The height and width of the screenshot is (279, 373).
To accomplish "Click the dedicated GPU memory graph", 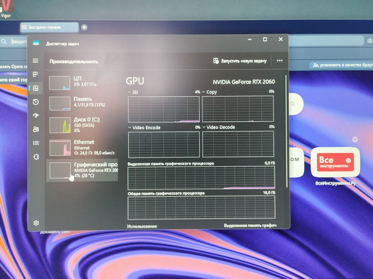I will coord(201,177).
